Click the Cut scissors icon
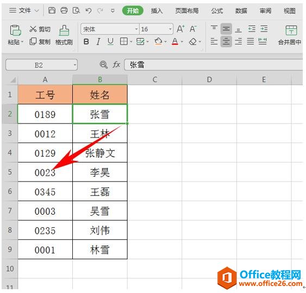This screenshot has width=306, height=293. coord(33,29)
